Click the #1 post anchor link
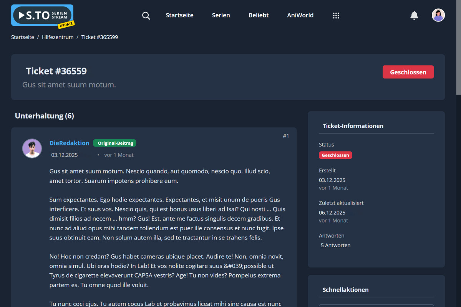The height and width of the screenshot is (307, 461). 286,135
